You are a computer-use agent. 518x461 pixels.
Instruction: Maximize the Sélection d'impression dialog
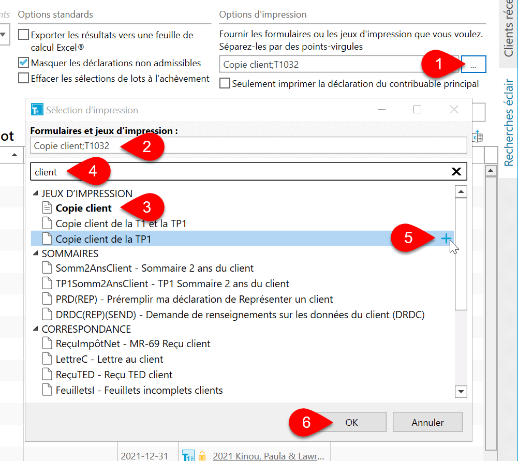coord(417,110)
